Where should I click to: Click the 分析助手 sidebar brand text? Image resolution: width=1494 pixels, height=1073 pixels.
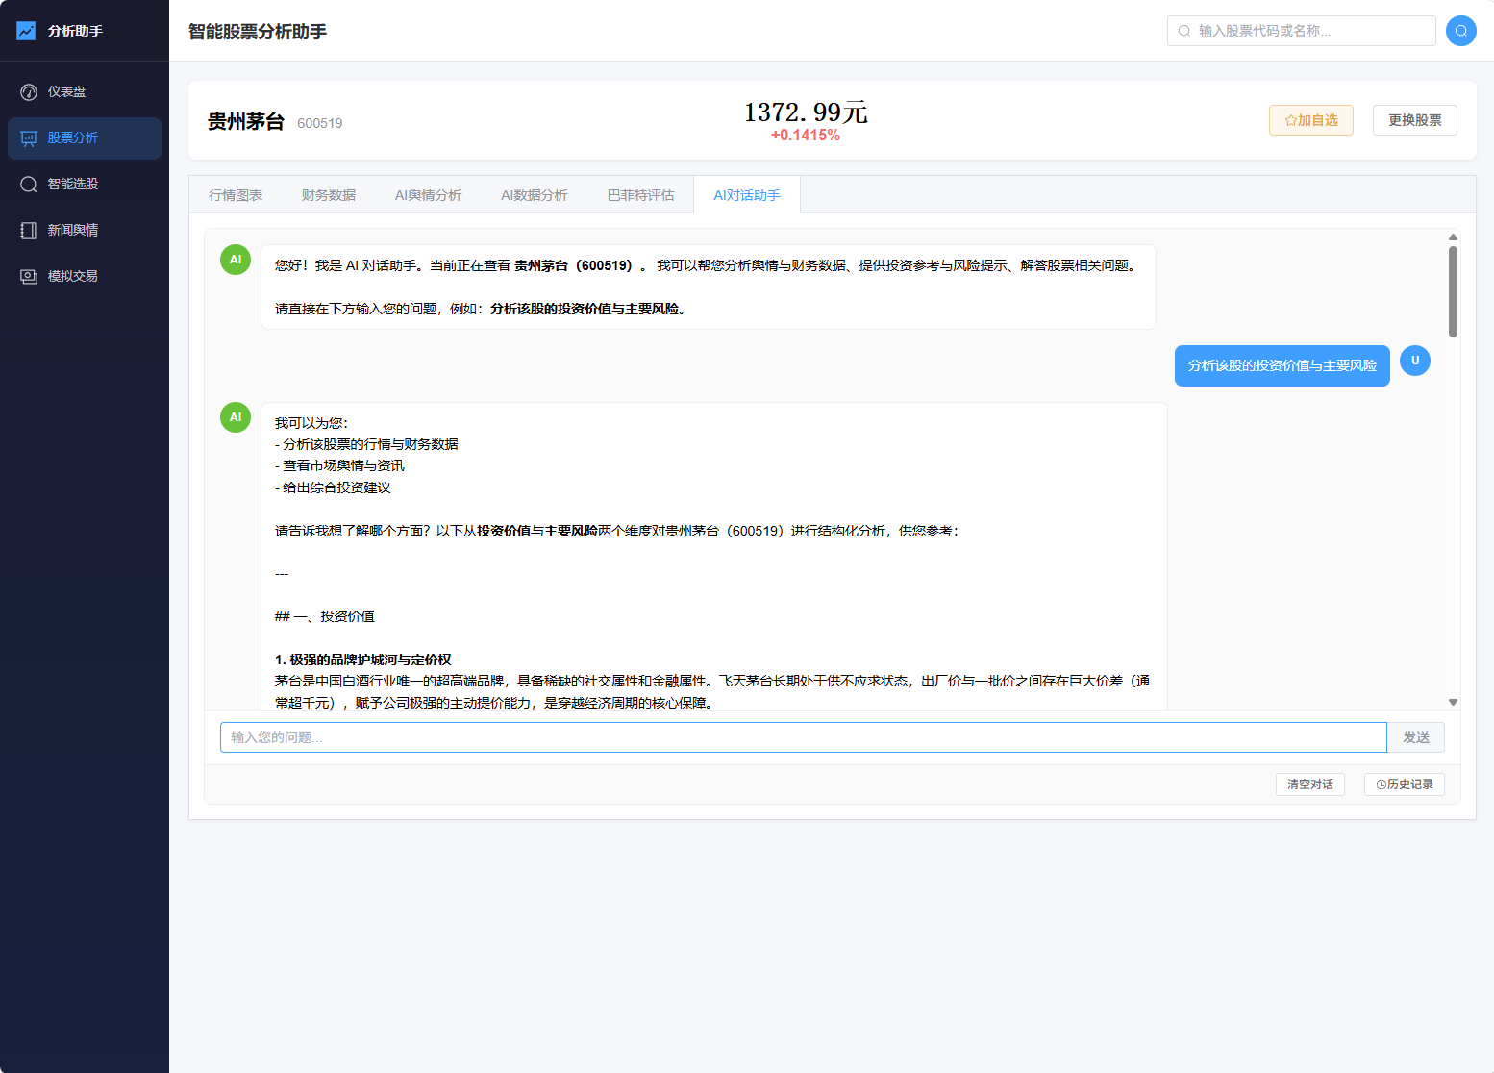pyautogui.click(x=75, y=31)
